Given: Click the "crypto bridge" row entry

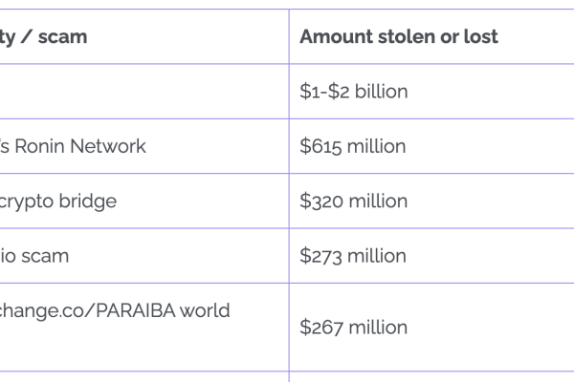Looking at the screenshot, I should [58, 201].
